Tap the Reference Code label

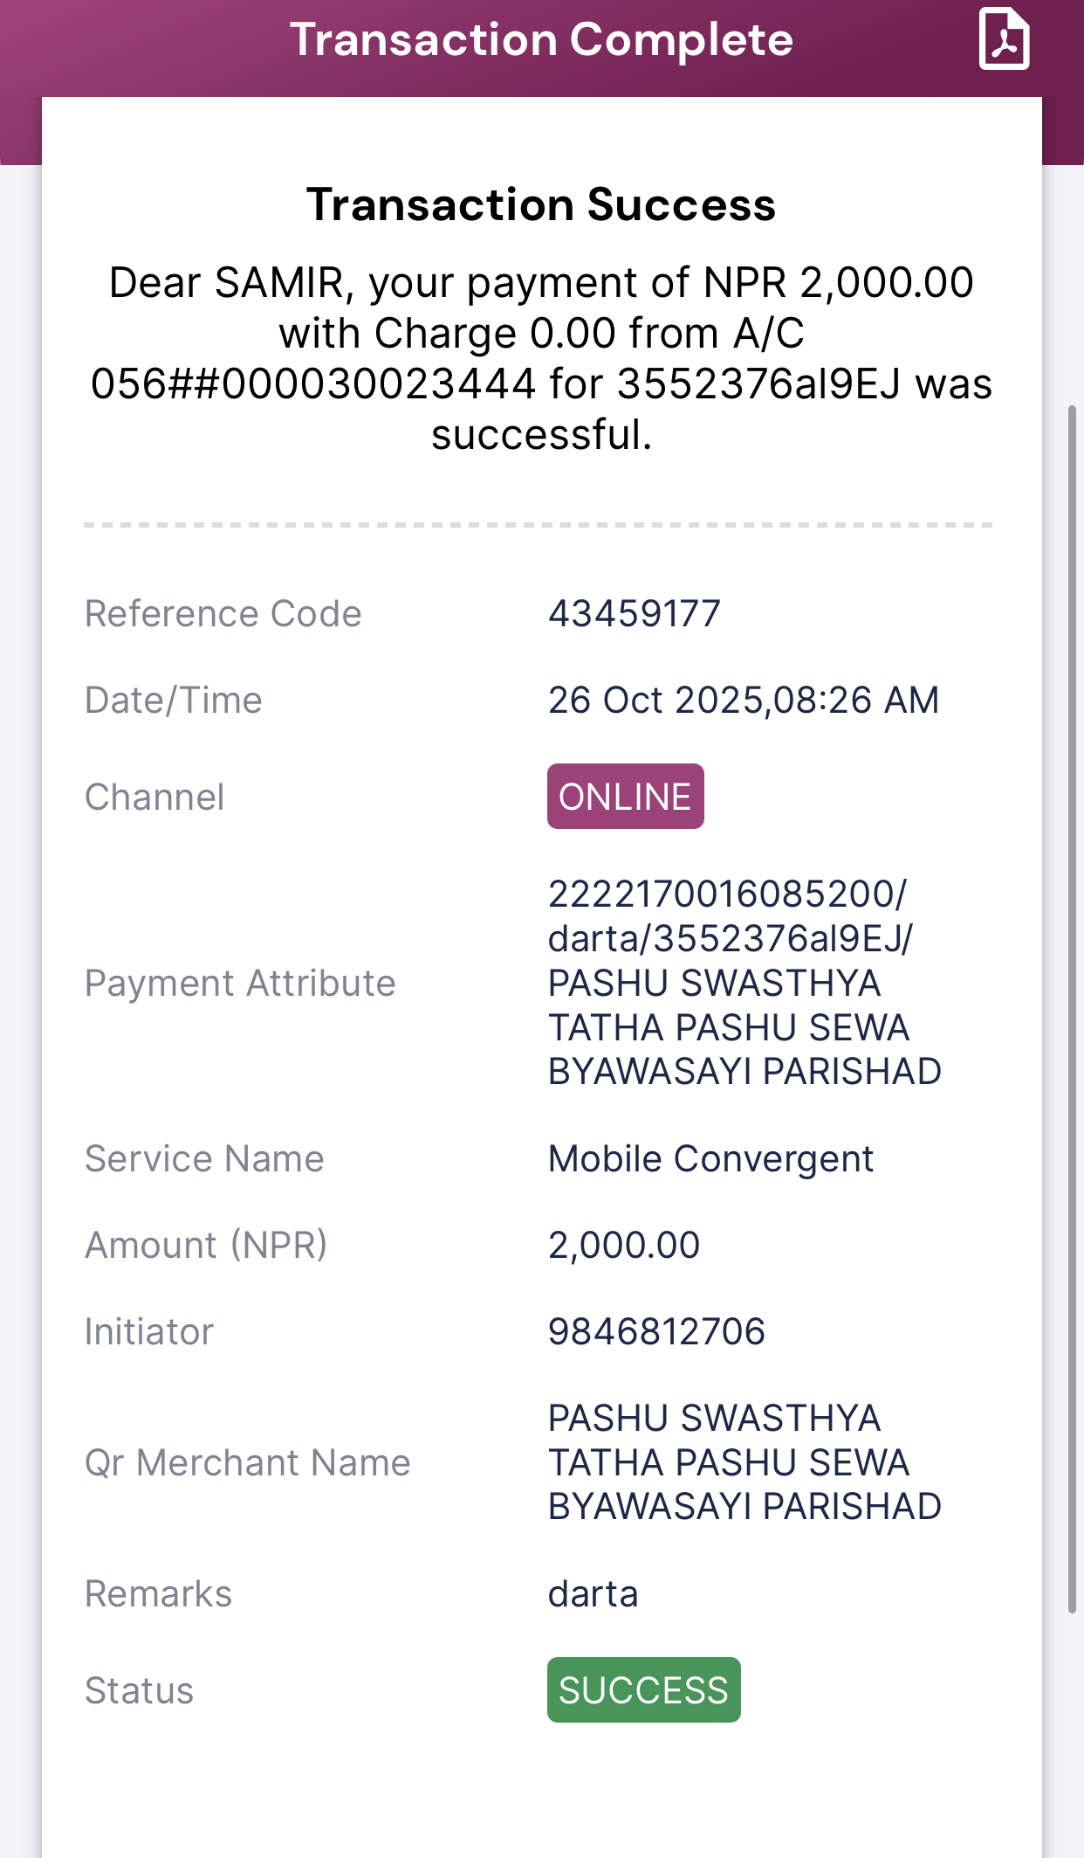pos(223,613)
